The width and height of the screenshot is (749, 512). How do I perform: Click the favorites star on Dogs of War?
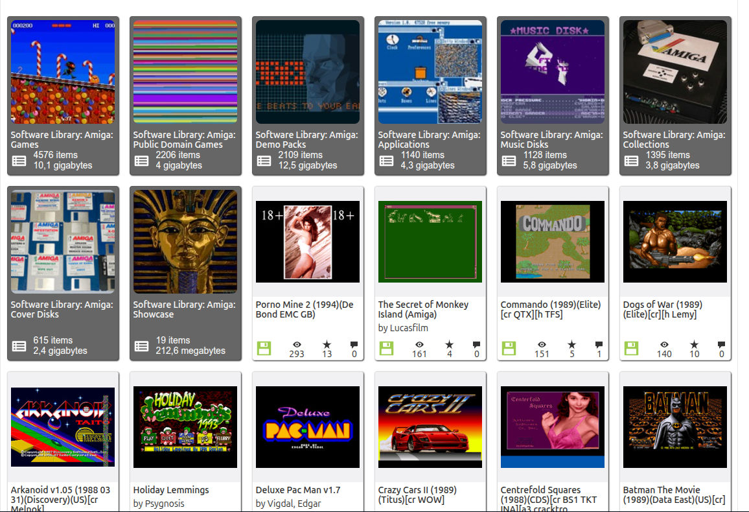pyautogui.click(x=694, y=345)
